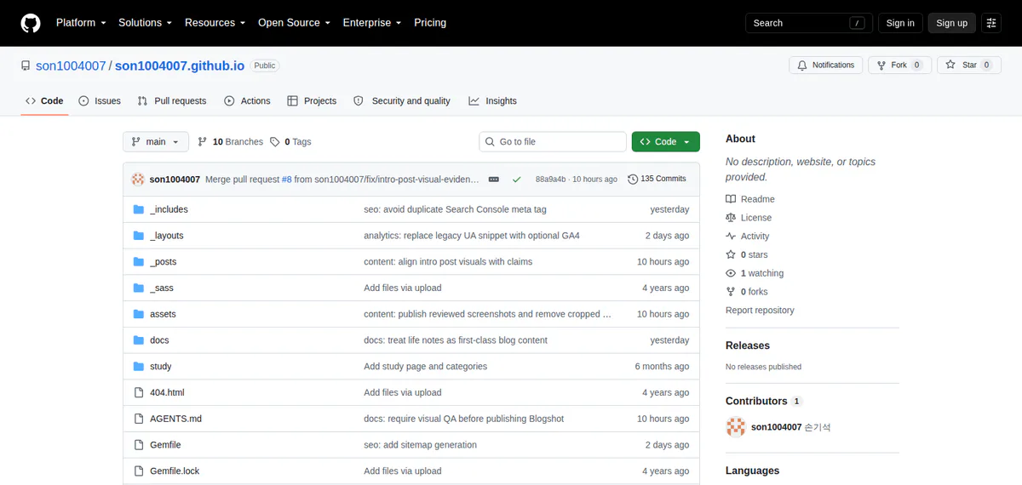This screenshot has width=1022, height=485.
Task: Click the Sign up button
Action: pyautogui.click(x=951, y=23)
